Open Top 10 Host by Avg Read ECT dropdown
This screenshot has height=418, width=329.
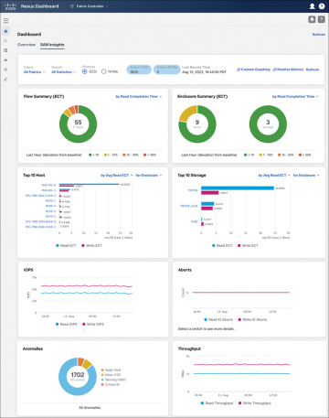[x=117, y=176]
